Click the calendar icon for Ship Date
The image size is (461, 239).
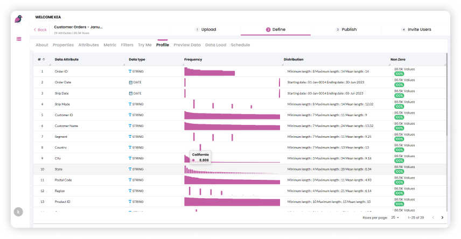pyautogui.click(x=130, y=93)
